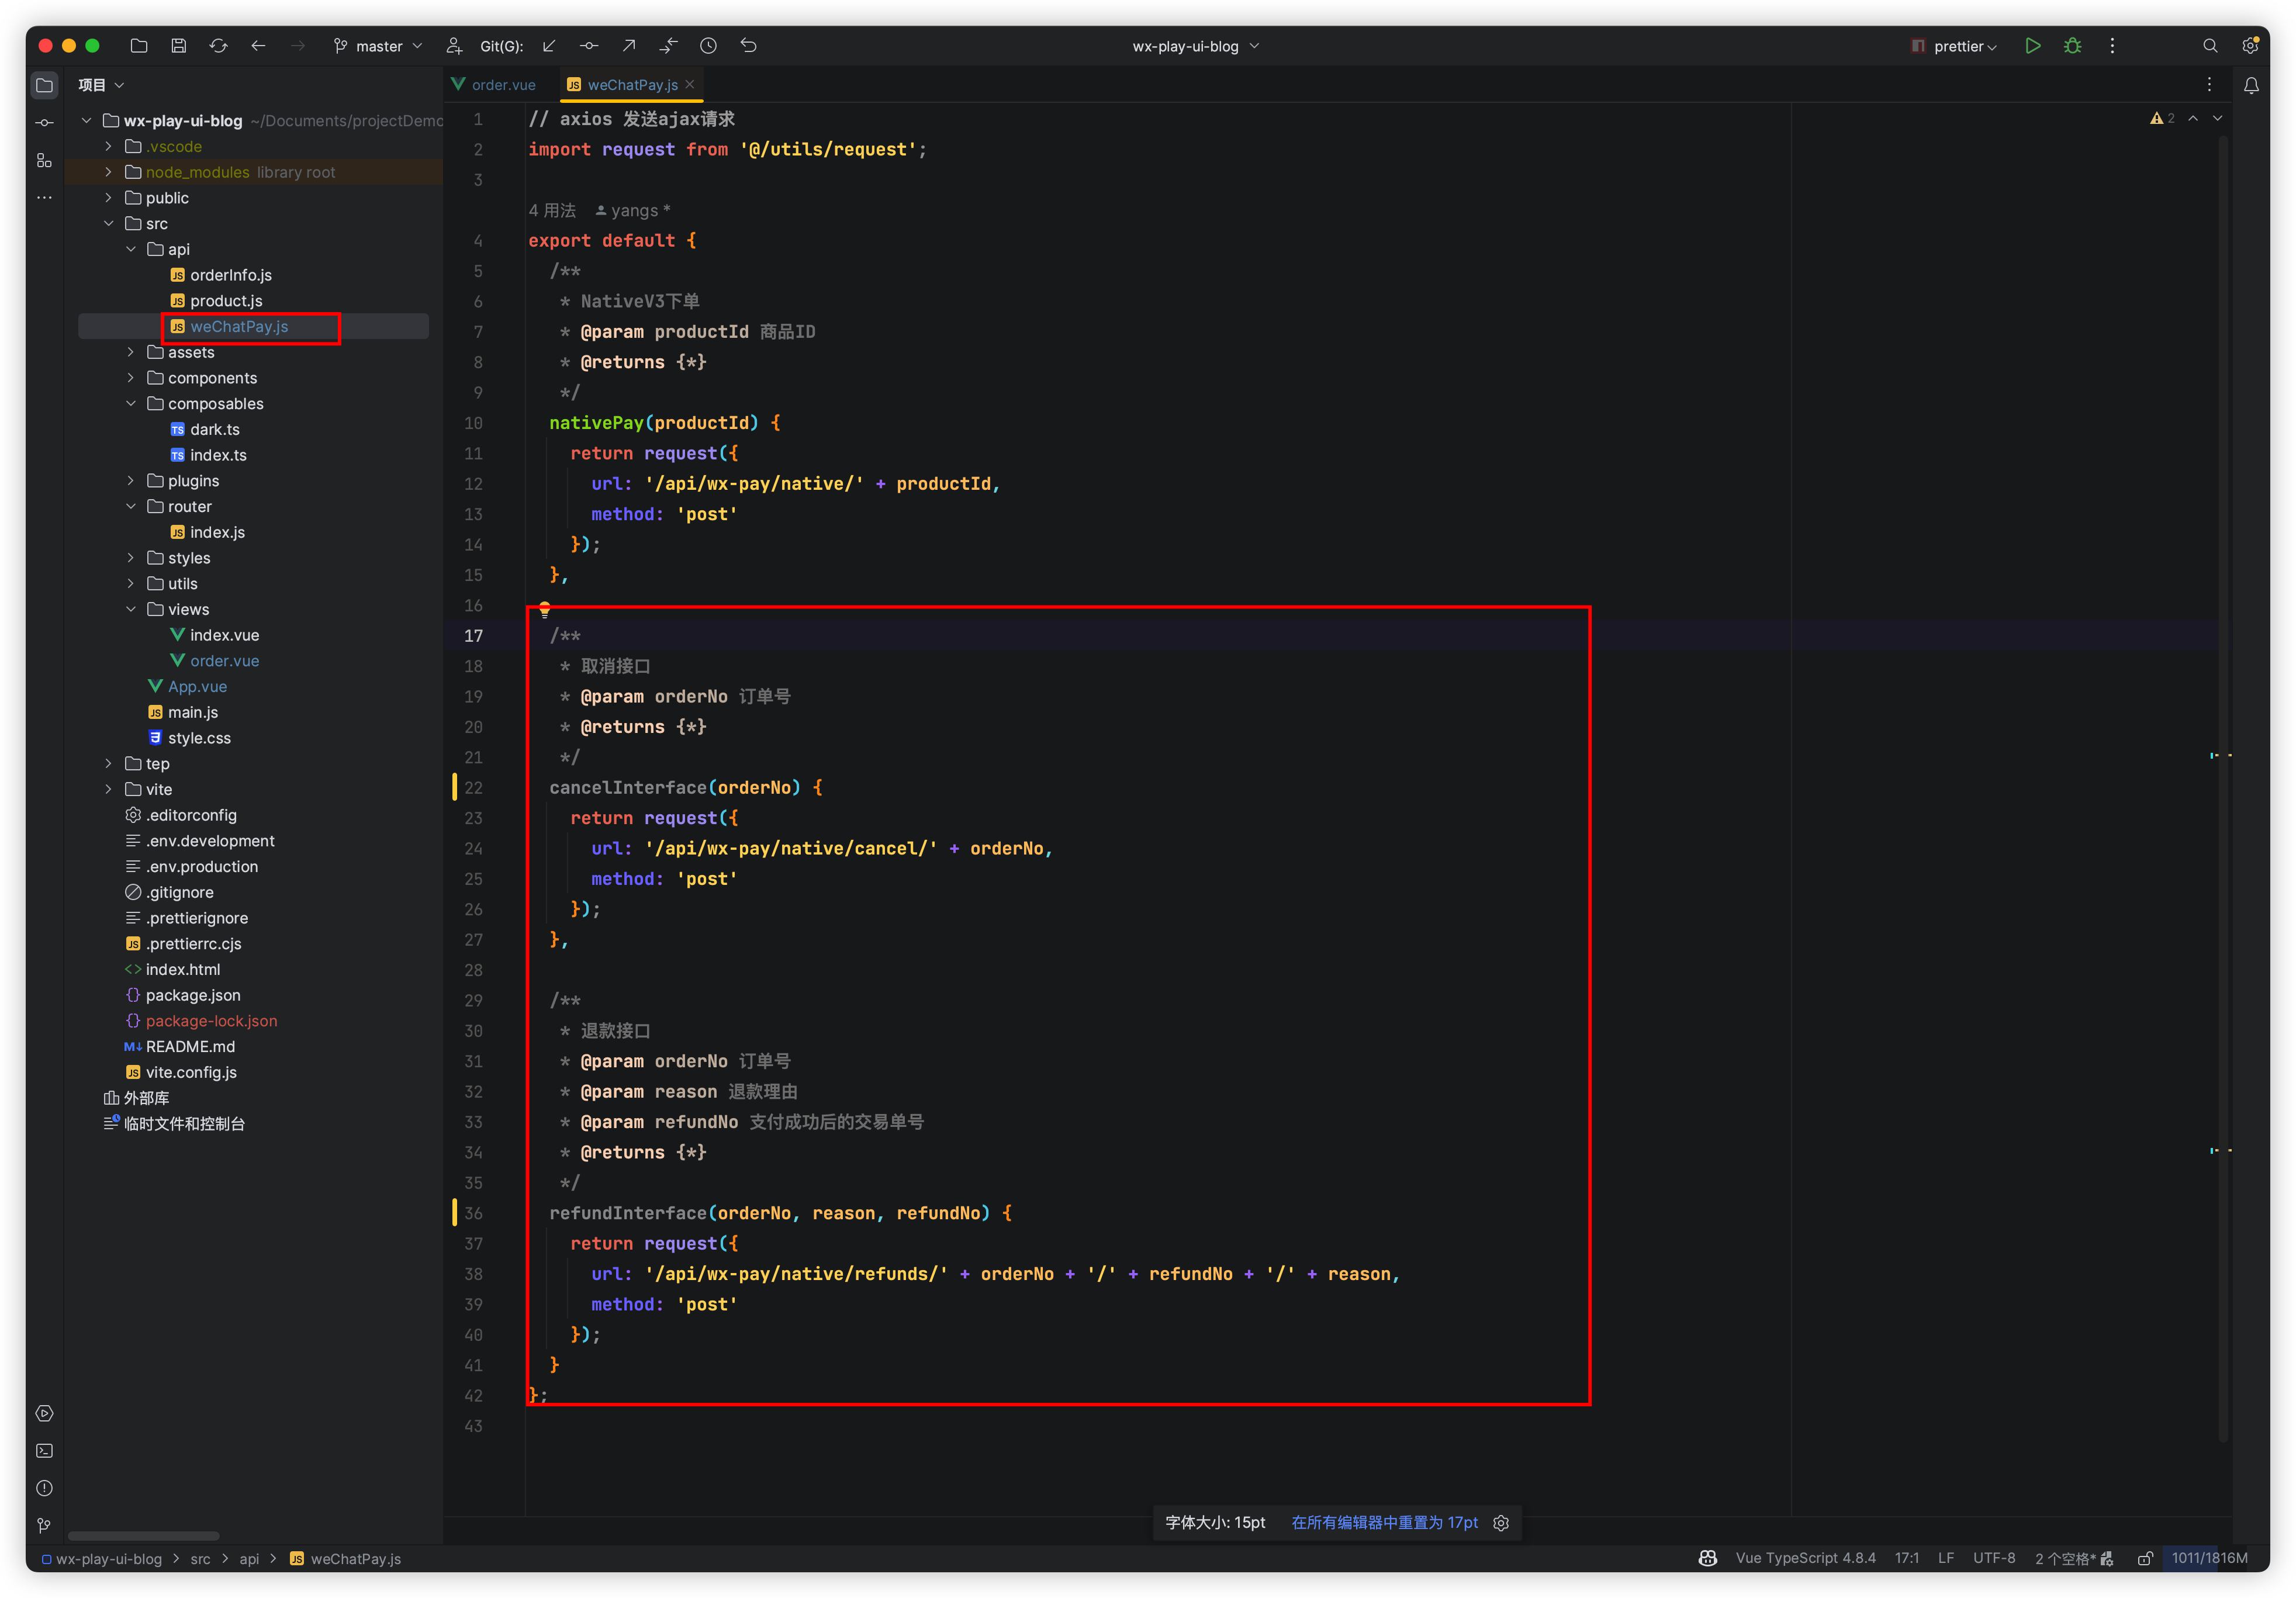
Task: Click reset font size to 17pt link
Action: click(1384, 1523)
